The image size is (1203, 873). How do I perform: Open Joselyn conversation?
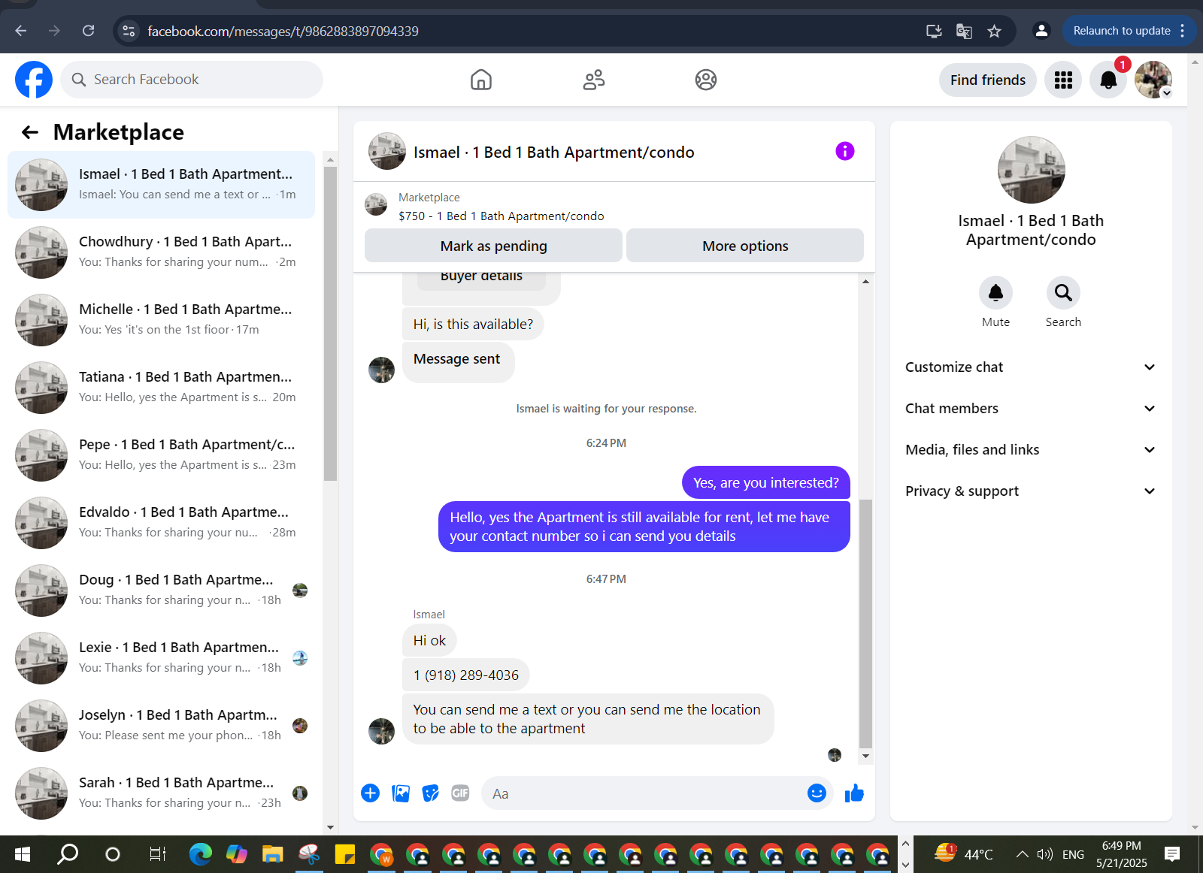[x=162, y=726]
